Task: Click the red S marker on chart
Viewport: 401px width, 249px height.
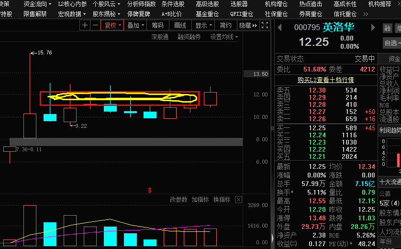Action: 150,190
